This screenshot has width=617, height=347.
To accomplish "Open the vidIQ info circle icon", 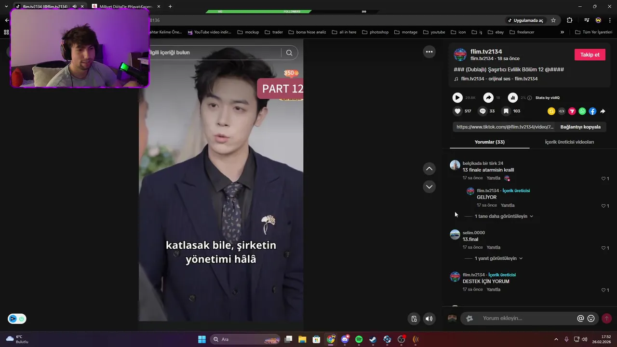I will (x=530, y=98).
